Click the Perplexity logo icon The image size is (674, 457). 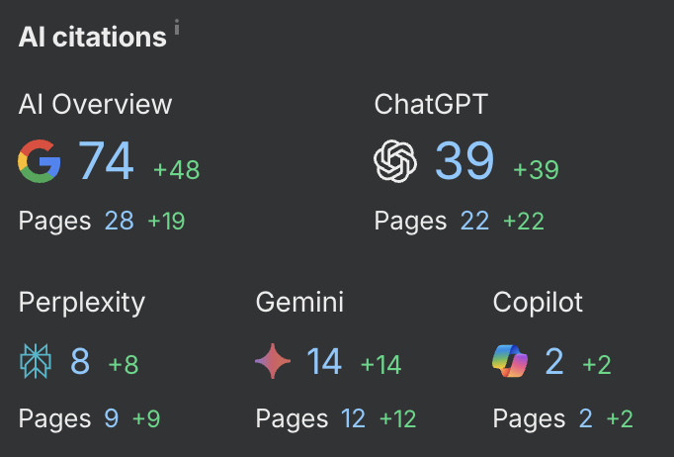[36, 361]
